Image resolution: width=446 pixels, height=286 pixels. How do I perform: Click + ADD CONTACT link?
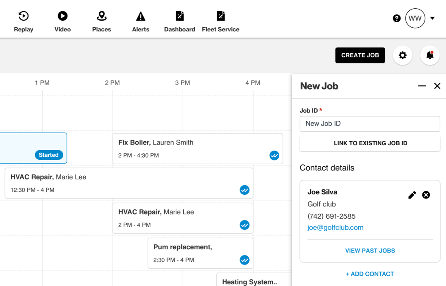pos(370,274)
